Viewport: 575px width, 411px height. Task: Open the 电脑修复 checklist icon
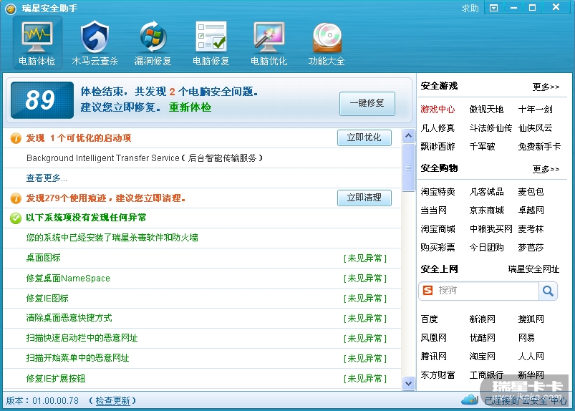(x=211, y=36)
